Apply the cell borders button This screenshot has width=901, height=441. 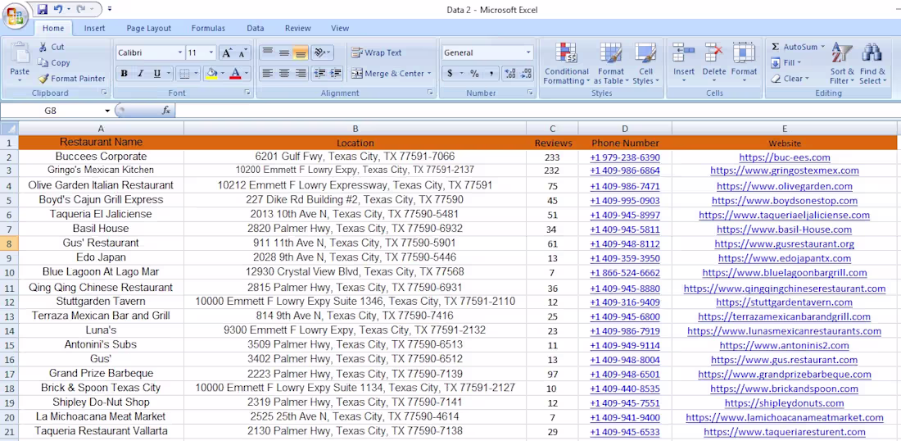[183, 74]
